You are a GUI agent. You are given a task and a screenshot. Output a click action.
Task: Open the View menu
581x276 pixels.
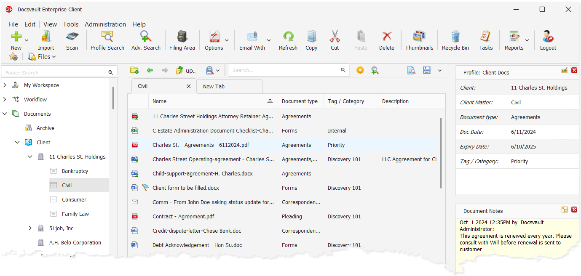pyautogui.click(x=50, y=24)
